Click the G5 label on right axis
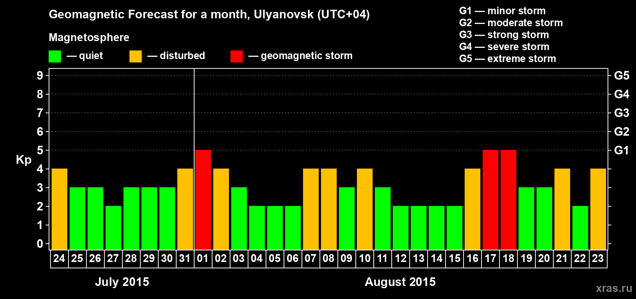Viewport: 636px width, 299px height. point(622,75)
